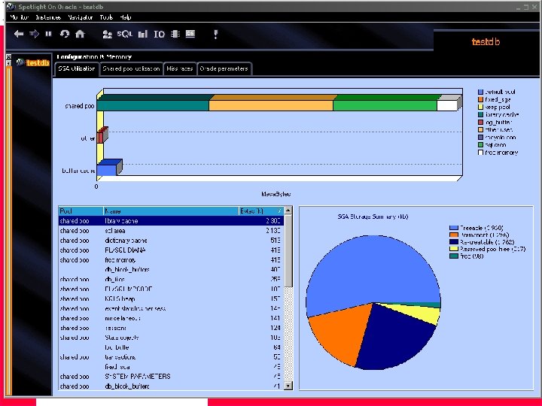This screenshot has width=542, height=406.
Task: Click the dark-blue Re-creatable pie slice
Action: click(394, 338)
